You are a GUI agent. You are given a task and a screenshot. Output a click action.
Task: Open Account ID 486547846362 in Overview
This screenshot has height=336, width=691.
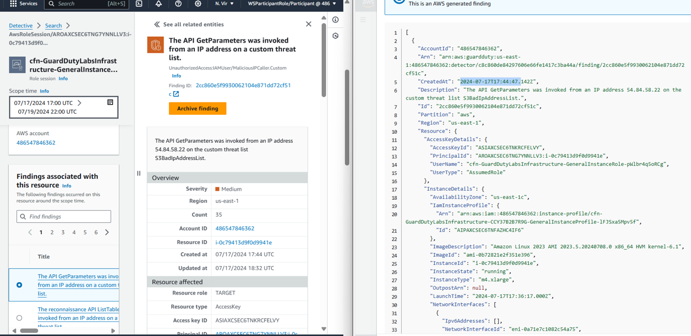pos(235,228)
